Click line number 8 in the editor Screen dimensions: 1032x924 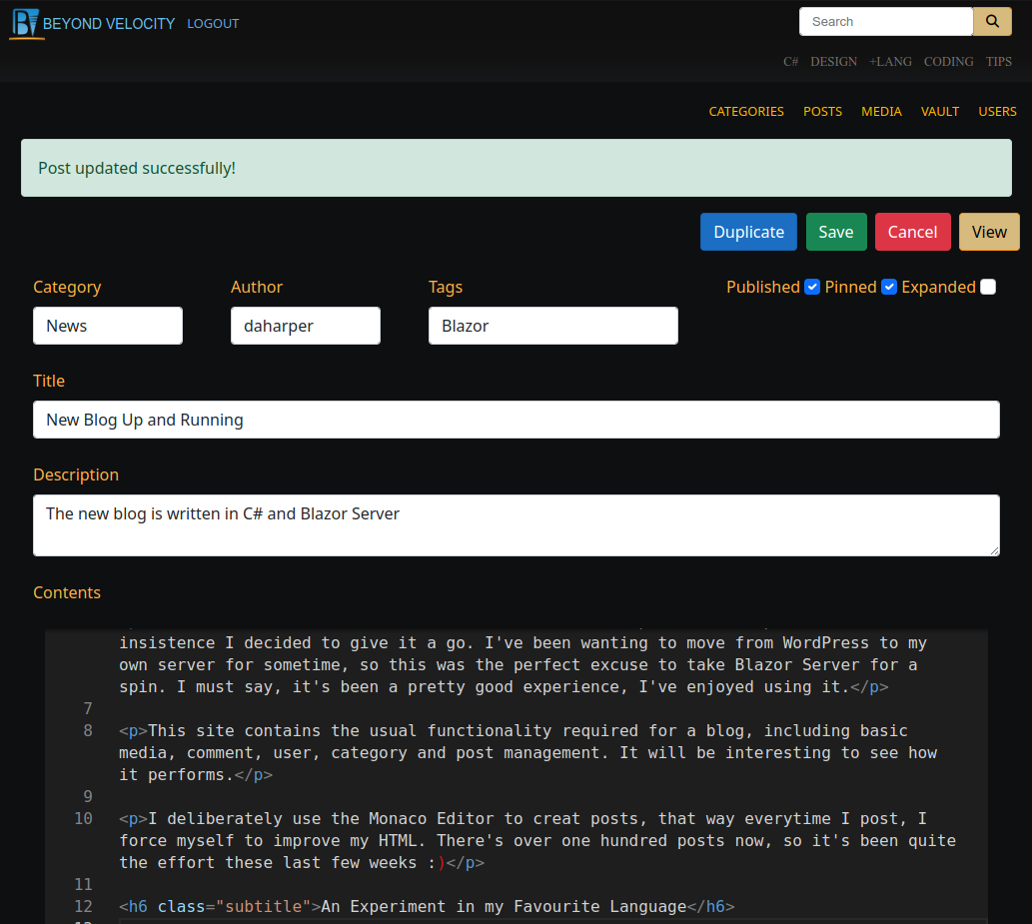88,730
